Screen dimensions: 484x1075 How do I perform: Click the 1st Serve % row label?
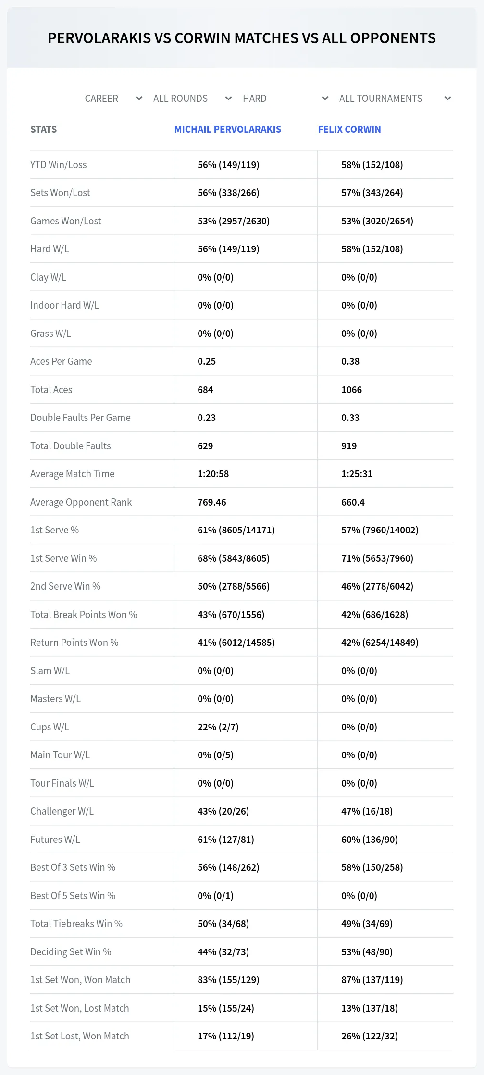(55, 530)
